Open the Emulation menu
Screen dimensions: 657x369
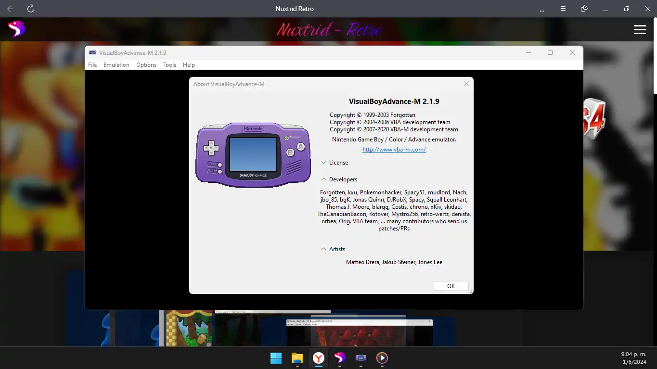116,65
